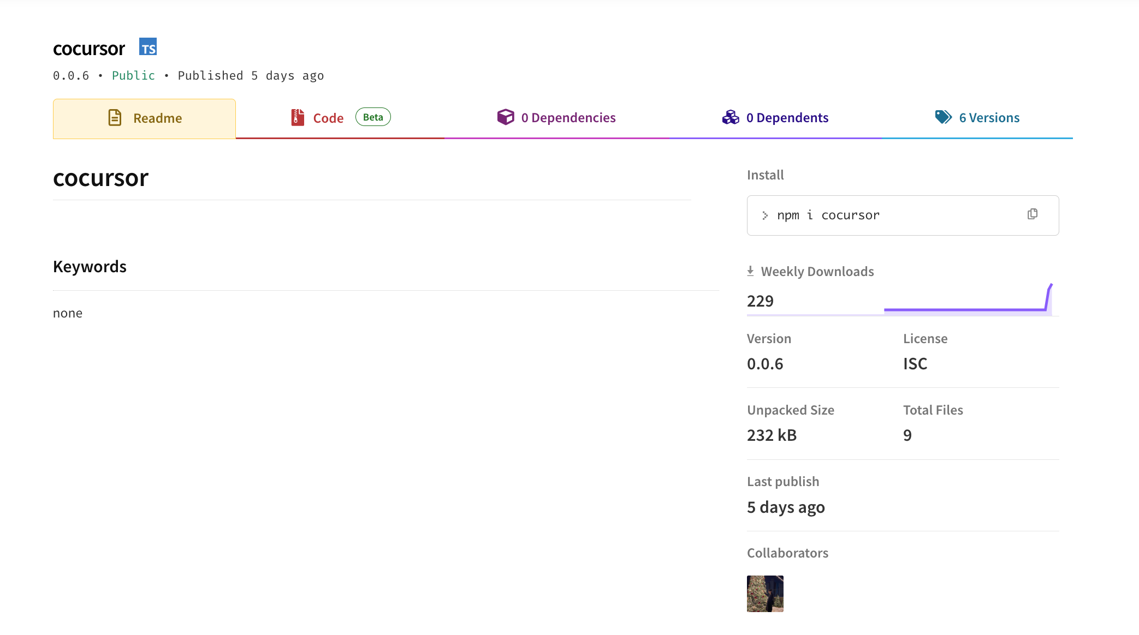This screenshot has width=1139, height=635.
Task: Click the '5 days ago' last publish value
Action: coord(786,507)
